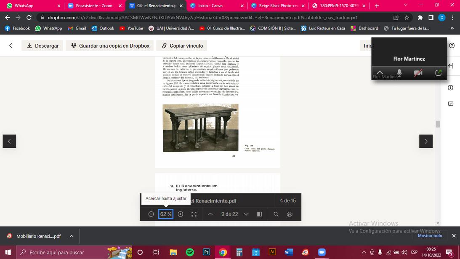Collapse the Dropbox right sidebar panel
Viewport: 460px width, 259px height.
tap(451, 66)
